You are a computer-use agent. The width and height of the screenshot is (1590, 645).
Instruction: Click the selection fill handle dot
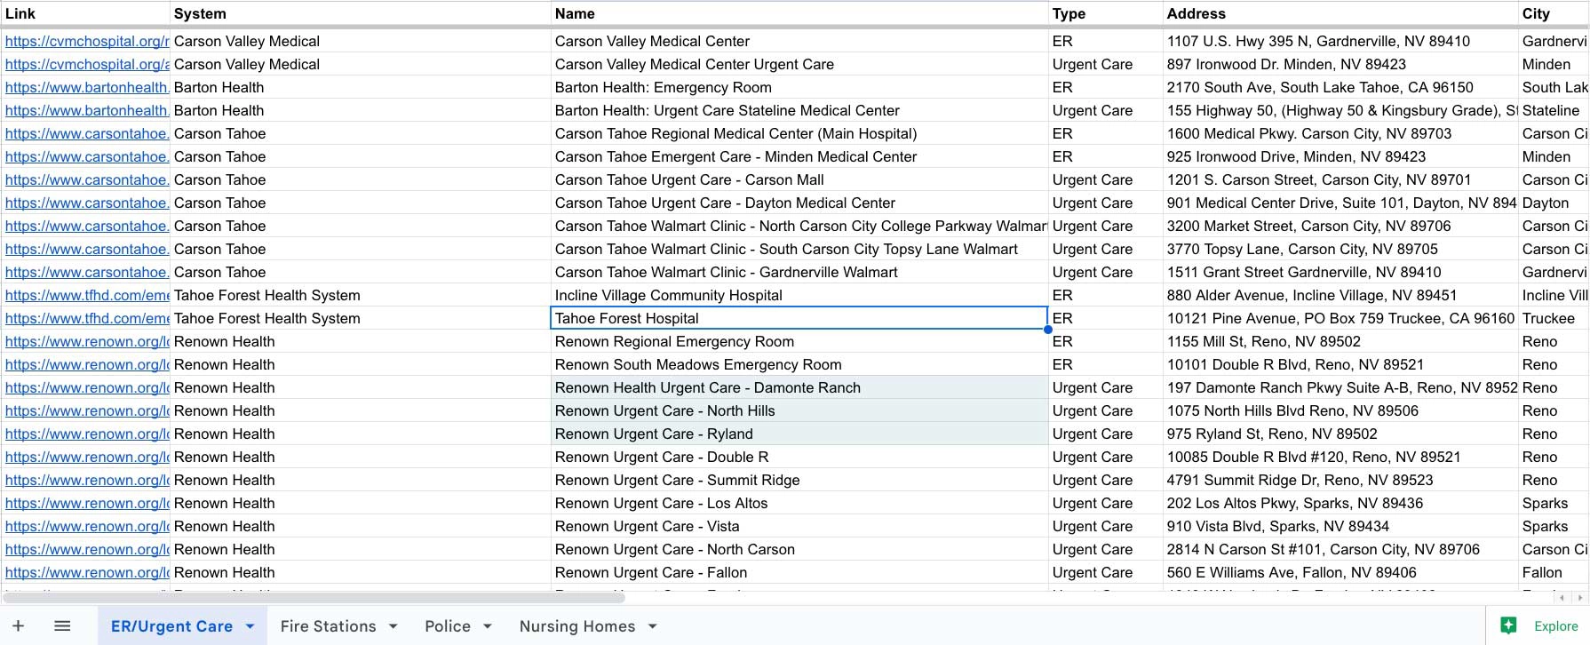click(x=1048, y=330)
